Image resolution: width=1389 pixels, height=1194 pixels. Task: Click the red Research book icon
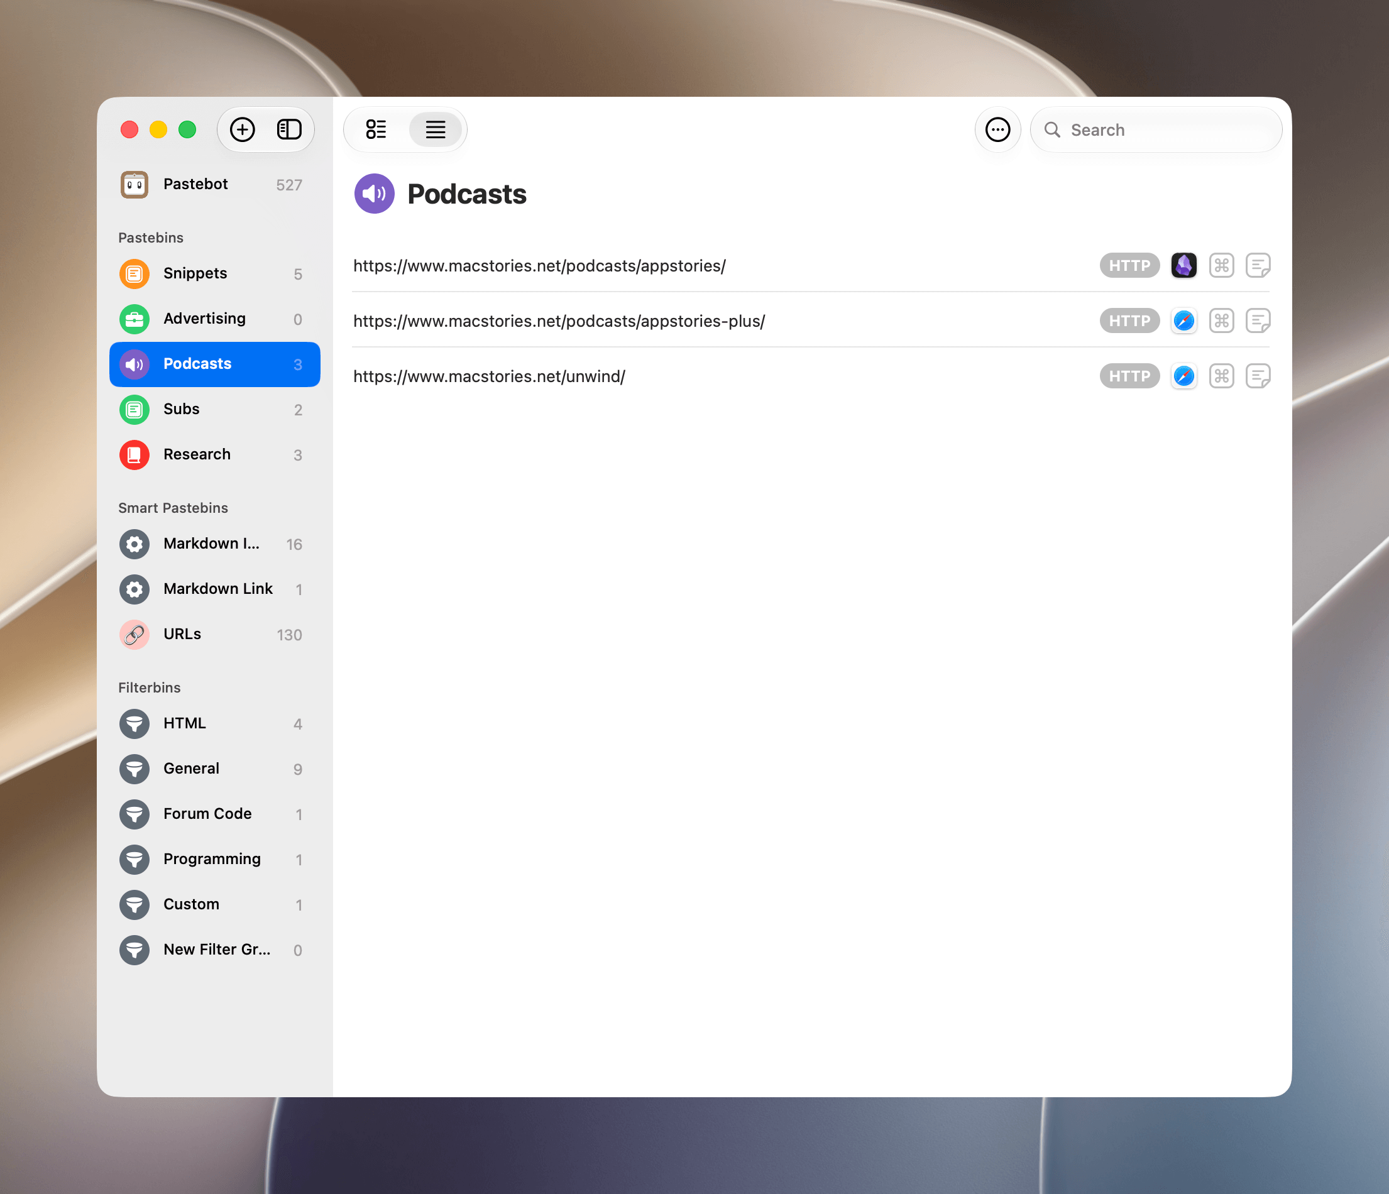(x=134, y=454)
